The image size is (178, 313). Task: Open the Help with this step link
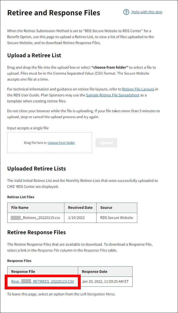click(x=147, y=12)
